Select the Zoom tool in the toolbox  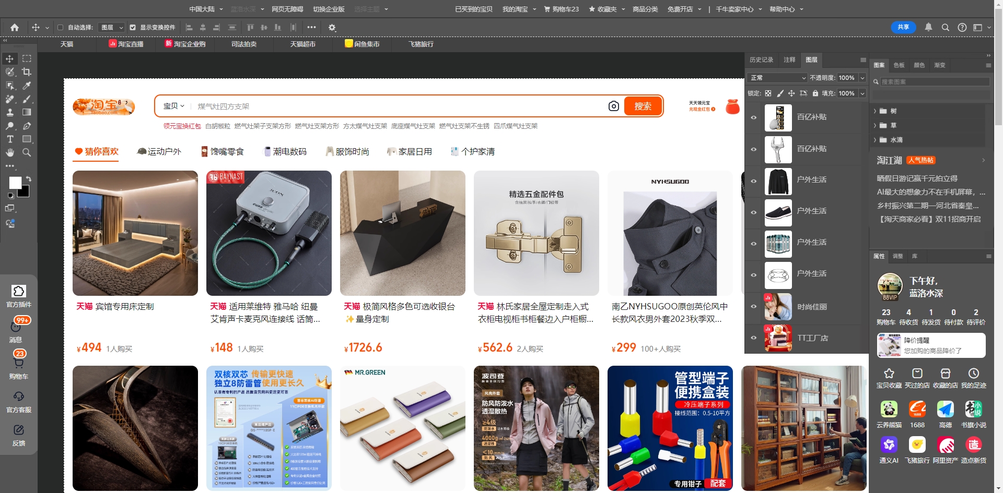[x=27, y=152]
